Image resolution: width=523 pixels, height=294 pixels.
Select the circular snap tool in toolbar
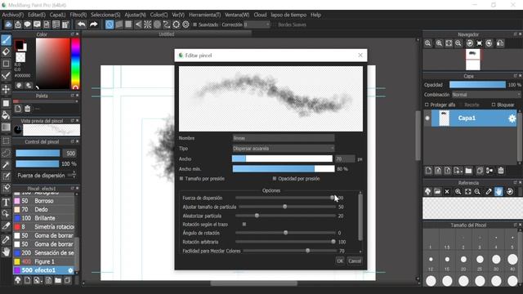[x=157, y=24]
